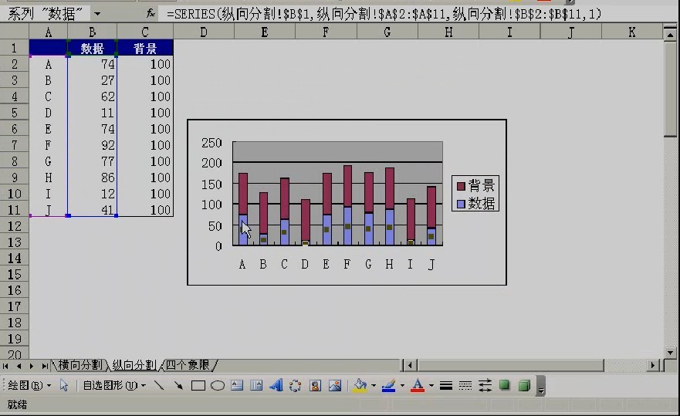Screen dimensions: 680x416
Task: Click the chart category label H
Action: (x=389, y=264)
